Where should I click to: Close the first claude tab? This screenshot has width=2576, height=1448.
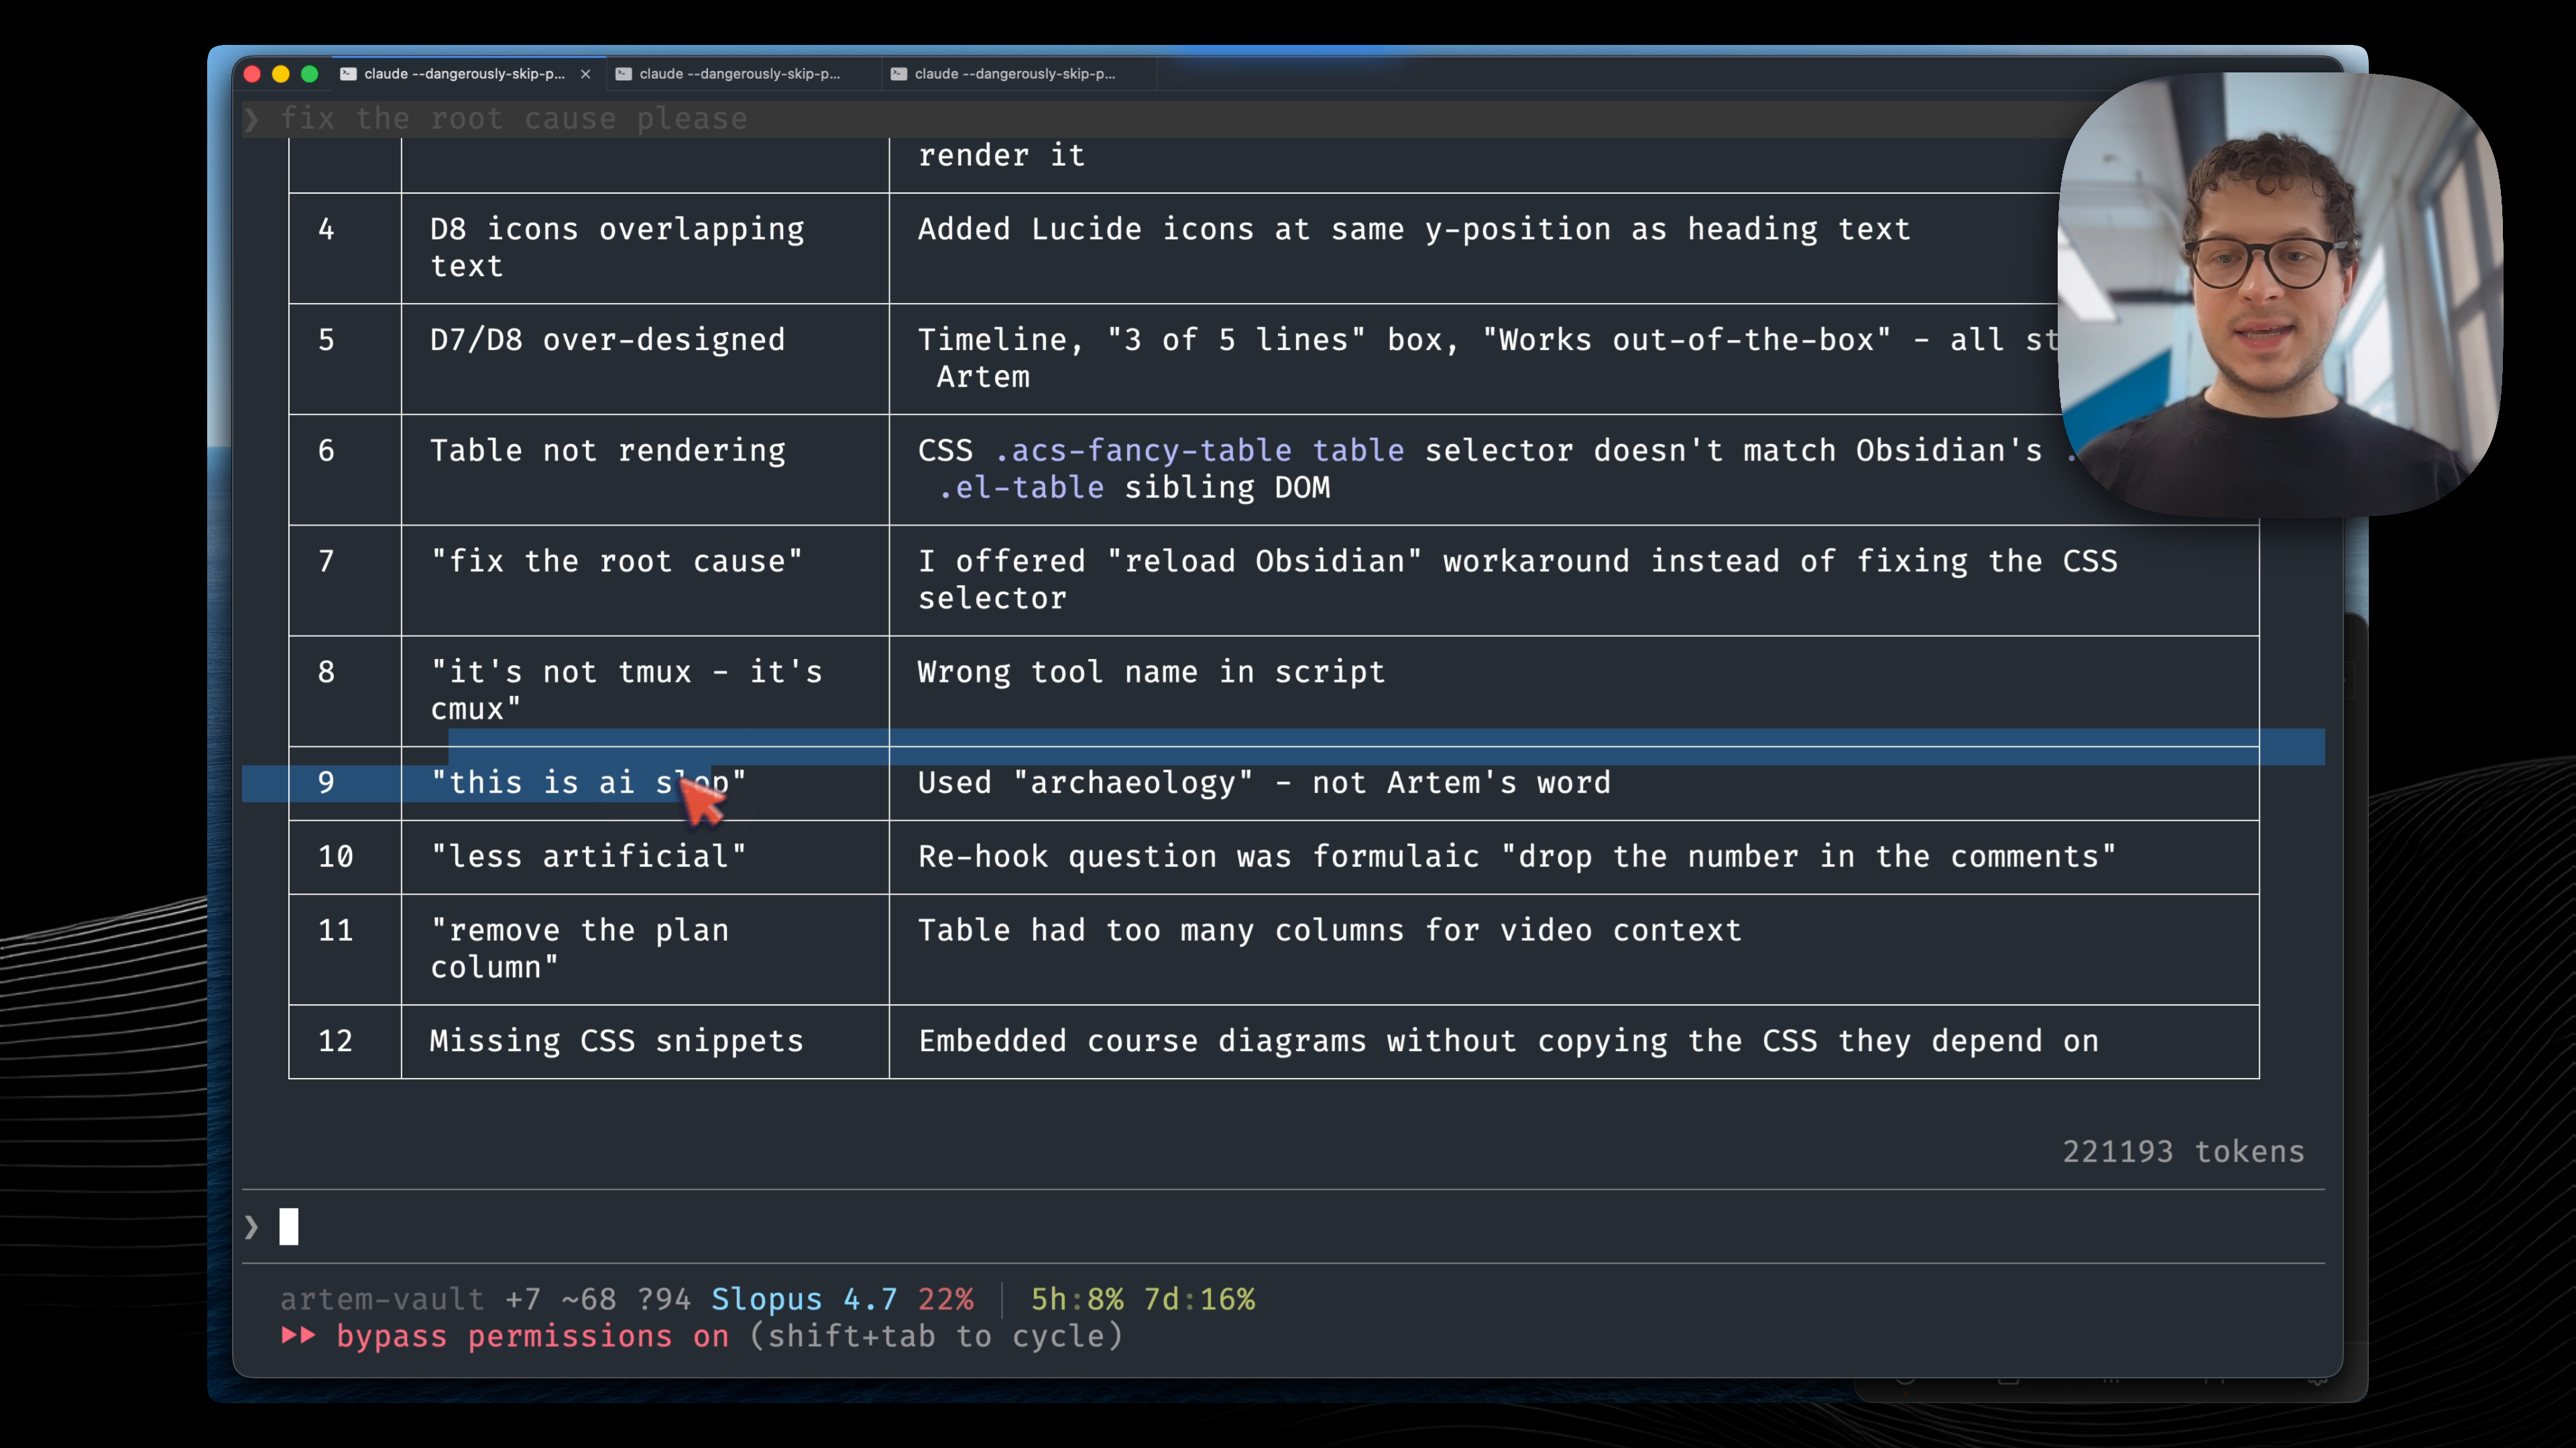click(x=586, y=74)
